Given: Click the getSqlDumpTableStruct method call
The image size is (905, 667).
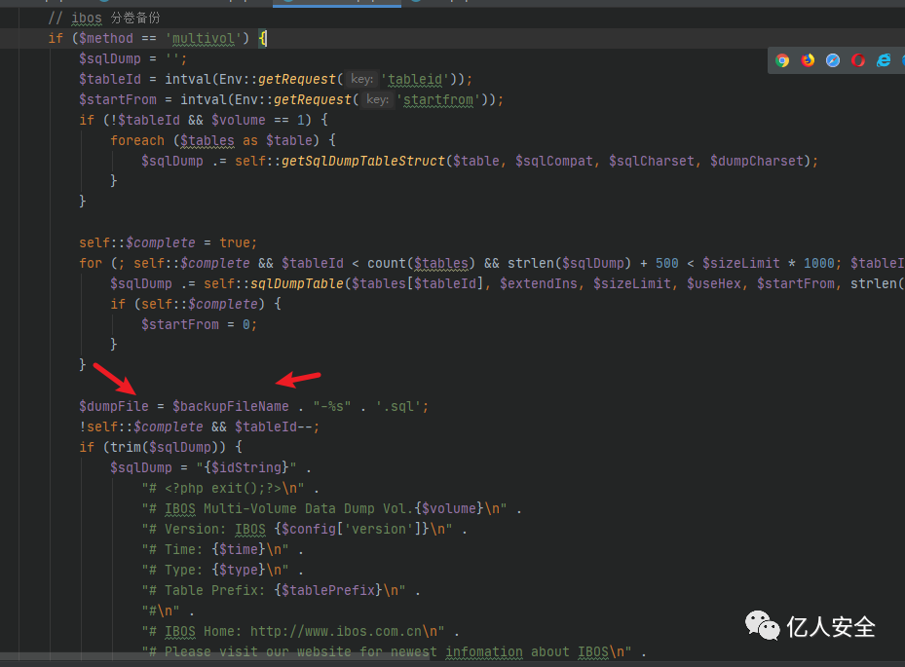Looking at the screenshot, I should click(x=363, y=161).
